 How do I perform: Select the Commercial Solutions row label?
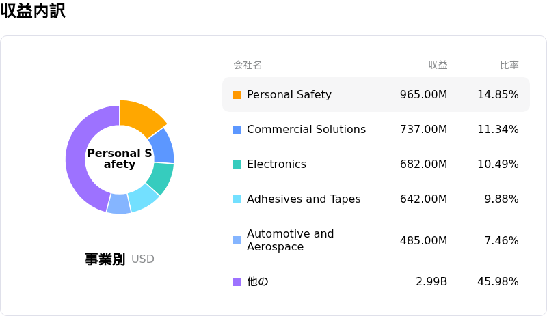click(306, 129)
